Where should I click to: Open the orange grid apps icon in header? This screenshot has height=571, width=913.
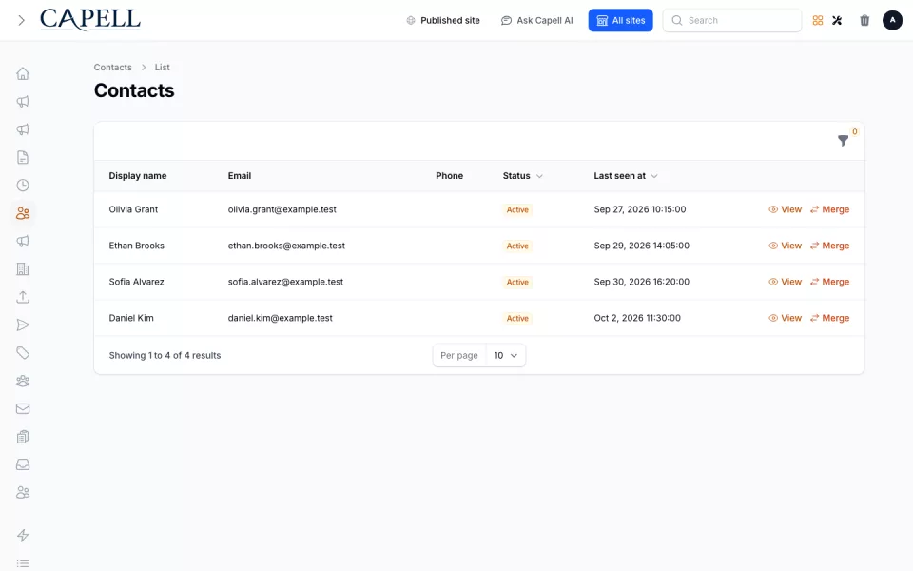pyautogui.click(x=818, y=20)
